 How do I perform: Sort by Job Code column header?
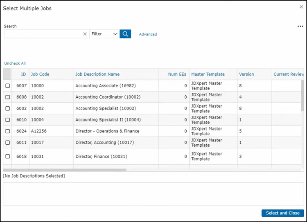point(40,74)
